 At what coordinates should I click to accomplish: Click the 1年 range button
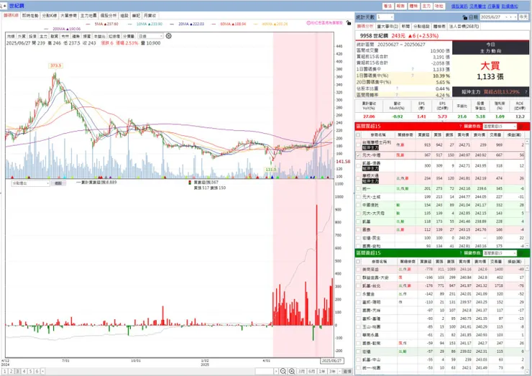coord(322,372)
